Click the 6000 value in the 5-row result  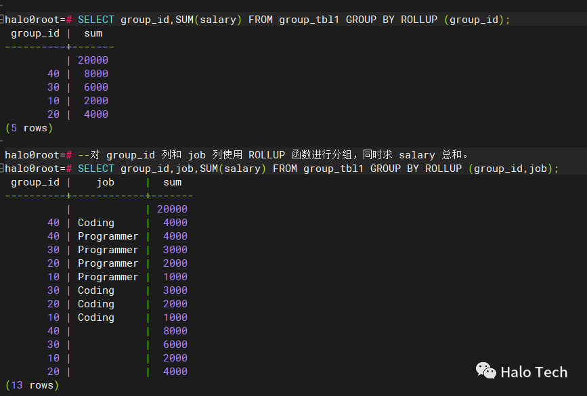(x=96, y=87)
